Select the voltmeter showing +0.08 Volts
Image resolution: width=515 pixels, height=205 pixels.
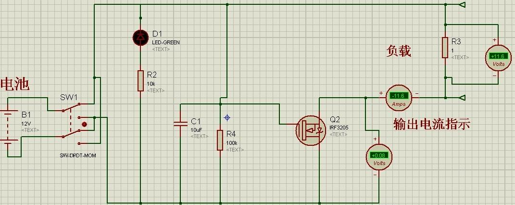[x=379, y=157]
